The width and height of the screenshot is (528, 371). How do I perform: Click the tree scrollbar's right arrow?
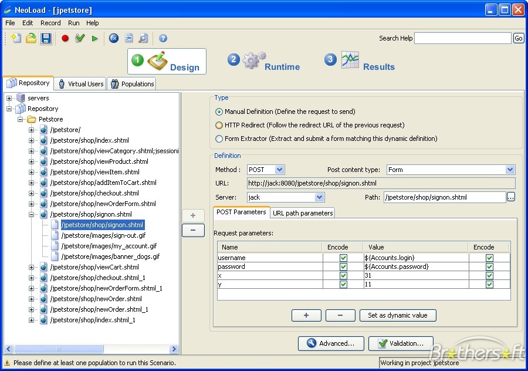pos(174,349)
